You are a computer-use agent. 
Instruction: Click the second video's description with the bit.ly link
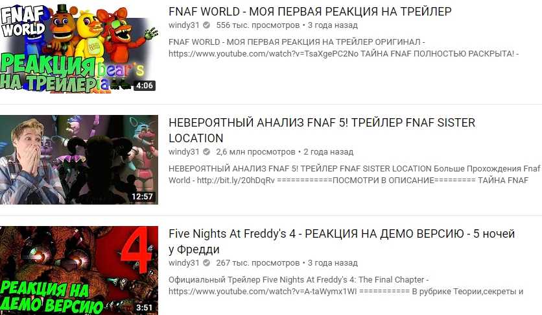coord(354,175)
